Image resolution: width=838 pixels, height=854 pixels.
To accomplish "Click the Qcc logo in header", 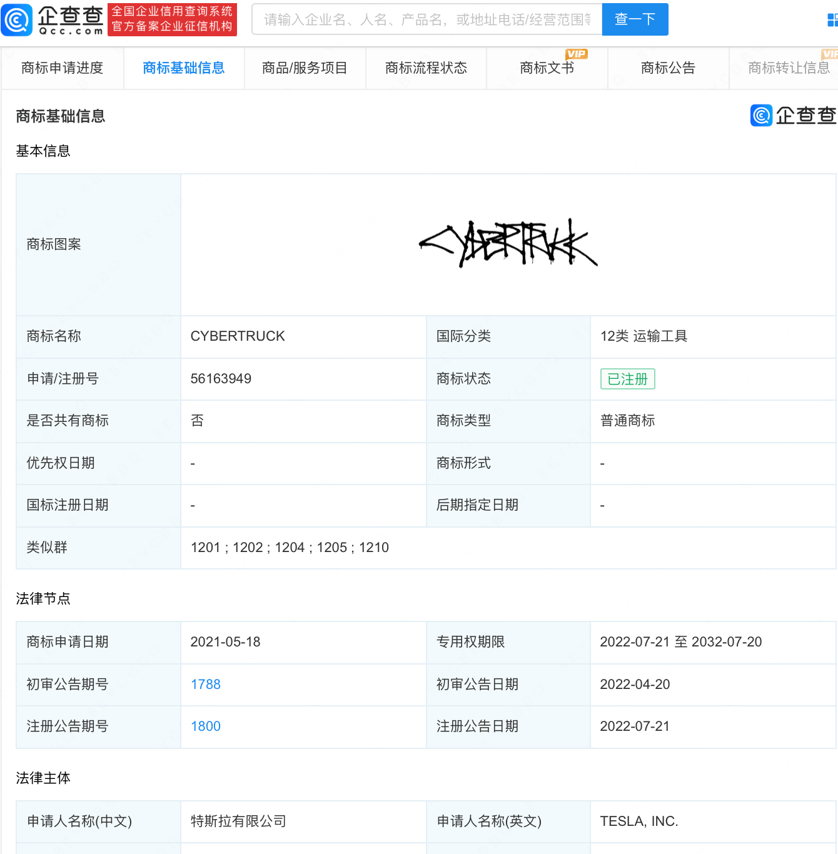I will 53,19.
